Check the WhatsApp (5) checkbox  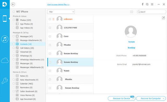[x=14, y=56]
